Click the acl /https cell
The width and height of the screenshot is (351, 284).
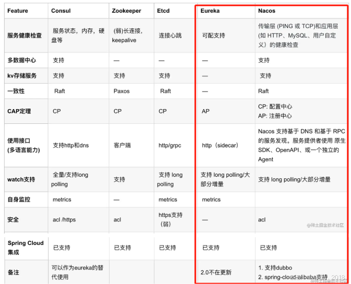pos(64,220)
